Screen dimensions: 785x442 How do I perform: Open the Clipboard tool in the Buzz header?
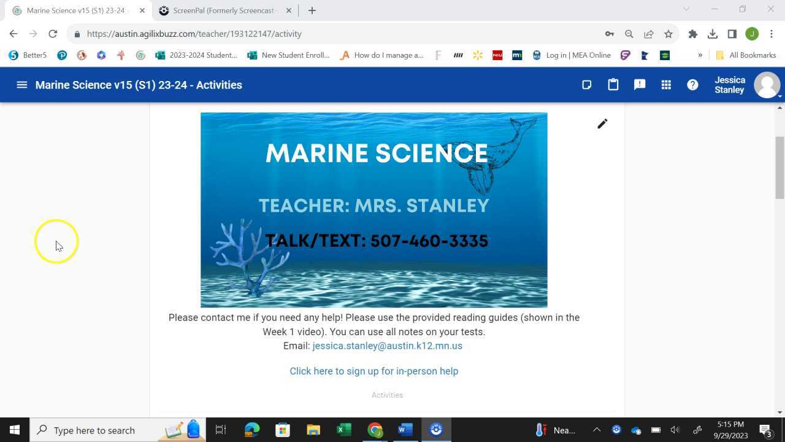point(613,84)
